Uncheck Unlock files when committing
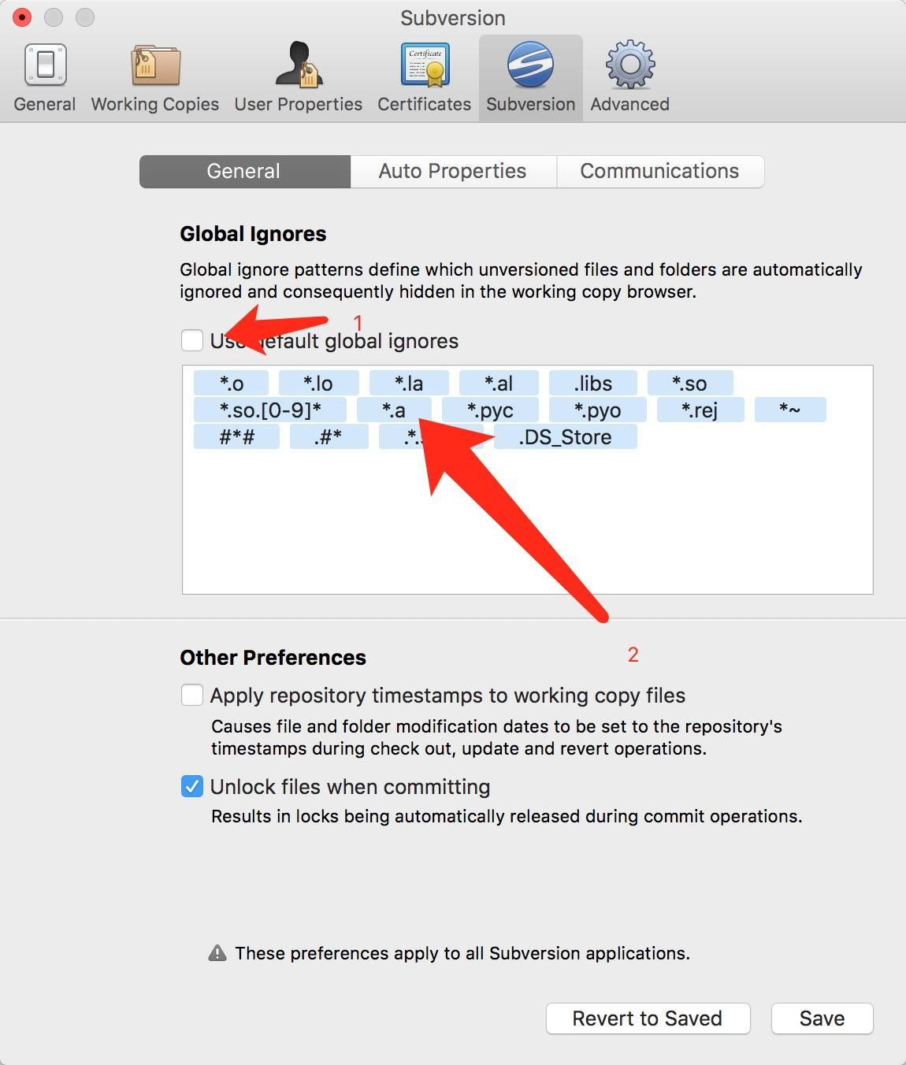The height and width of the screenshot is (1065, 906). pyautogui.click(x=192, y=786)
